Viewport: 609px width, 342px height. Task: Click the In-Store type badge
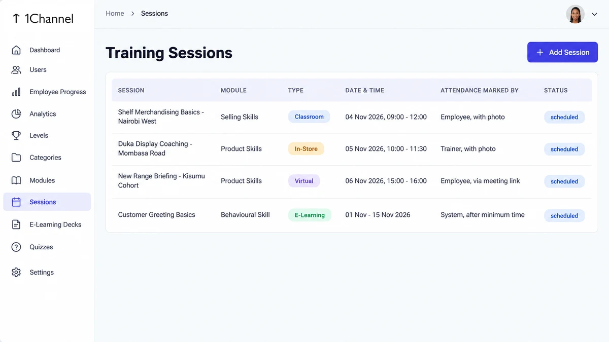pos(306,149)
